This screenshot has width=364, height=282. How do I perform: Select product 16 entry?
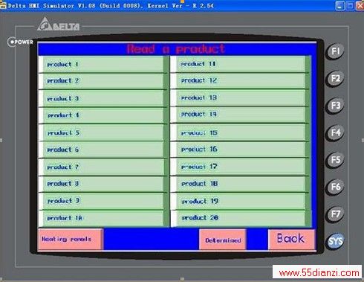[x=240, y=150]
